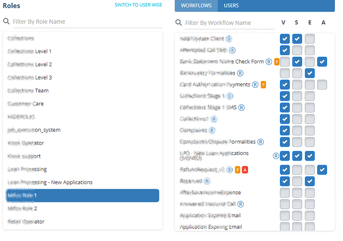Focus the Filter By Workflow Name field
343x241 pixels.
pos(230,23)
